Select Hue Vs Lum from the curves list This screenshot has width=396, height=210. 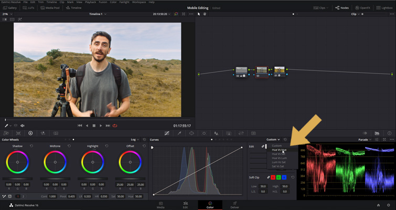(x=279, y=158)
